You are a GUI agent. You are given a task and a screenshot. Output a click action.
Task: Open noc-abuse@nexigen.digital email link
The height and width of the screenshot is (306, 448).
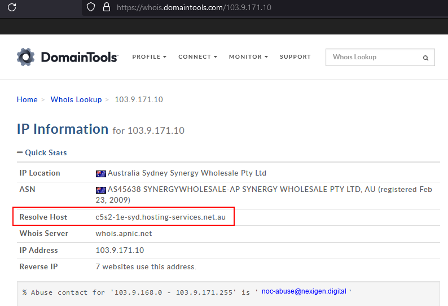[x=304, y=291]
